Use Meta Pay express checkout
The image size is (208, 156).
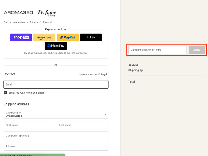pyautogui.click(x=56, y=46)
